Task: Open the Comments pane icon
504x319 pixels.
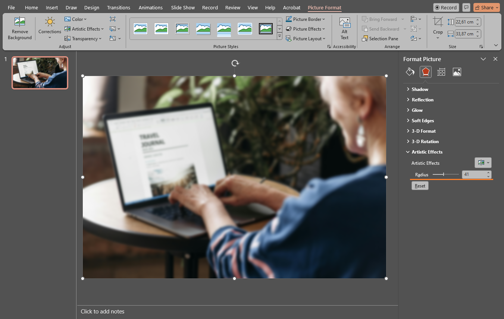Action: pyautogui.click(x=466, y=7)
